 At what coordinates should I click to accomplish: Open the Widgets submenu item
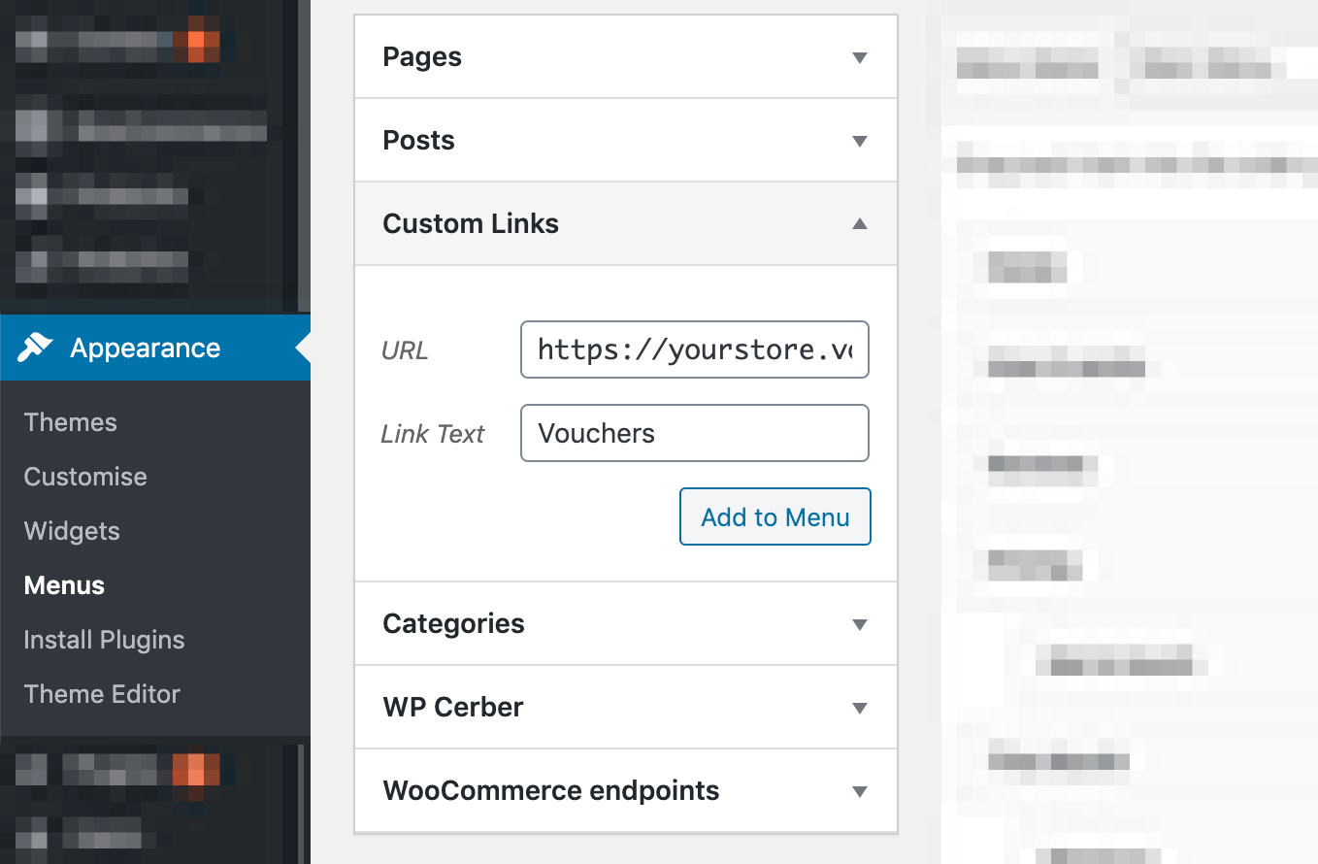pyautogui.click(x=72, y=531)
